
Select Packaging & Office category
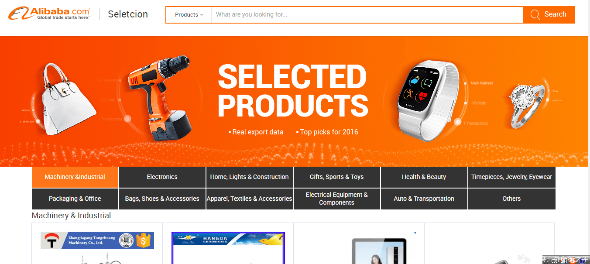75,199
